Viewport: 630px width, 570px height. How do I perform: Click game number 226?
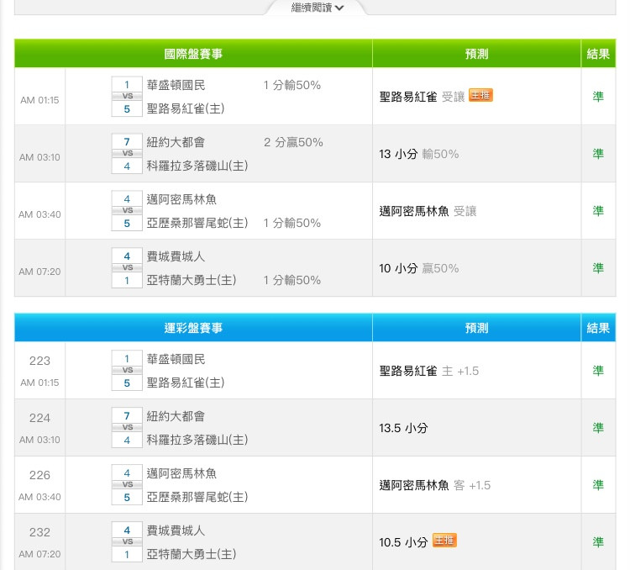point(39,475)
